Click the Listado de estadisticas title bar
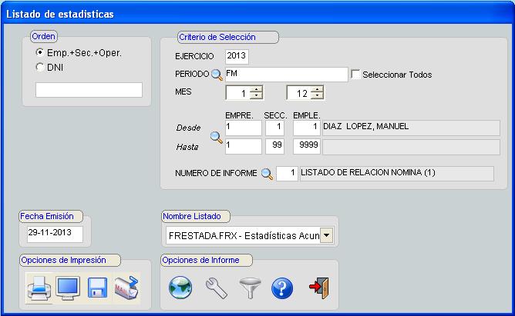This screenshot has height=316, width=515. click(x=257, y=14)
